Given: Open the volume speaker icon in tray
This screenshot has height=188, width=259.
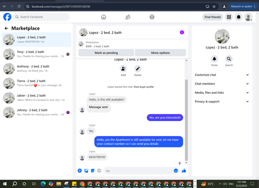Looking at the screenshot, I should 225,184.
